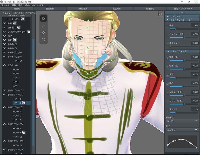The width and height of the screenshot is (200, 155).
Task: Select ヘアー3 in the hair list
Action: [17, 99]
